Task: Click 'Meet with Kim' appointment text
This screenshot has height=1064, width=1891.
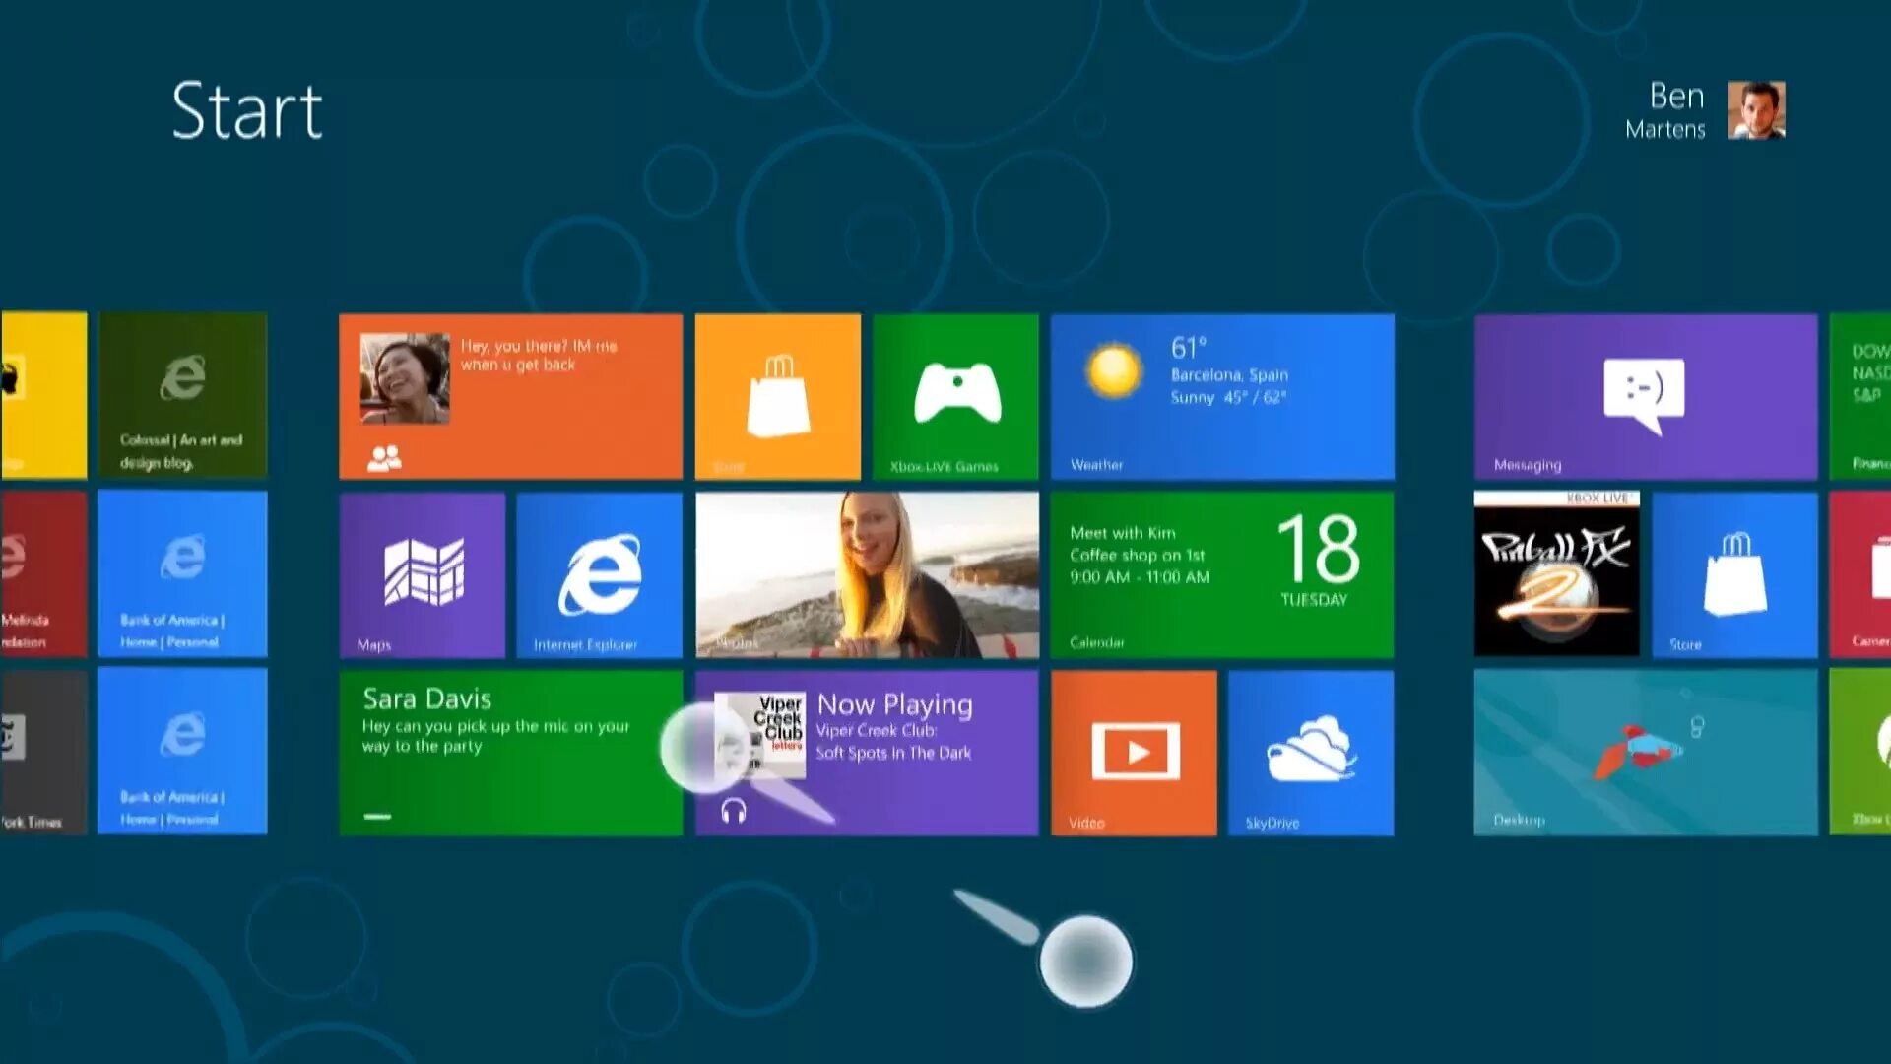Action: click(1123, 533)
